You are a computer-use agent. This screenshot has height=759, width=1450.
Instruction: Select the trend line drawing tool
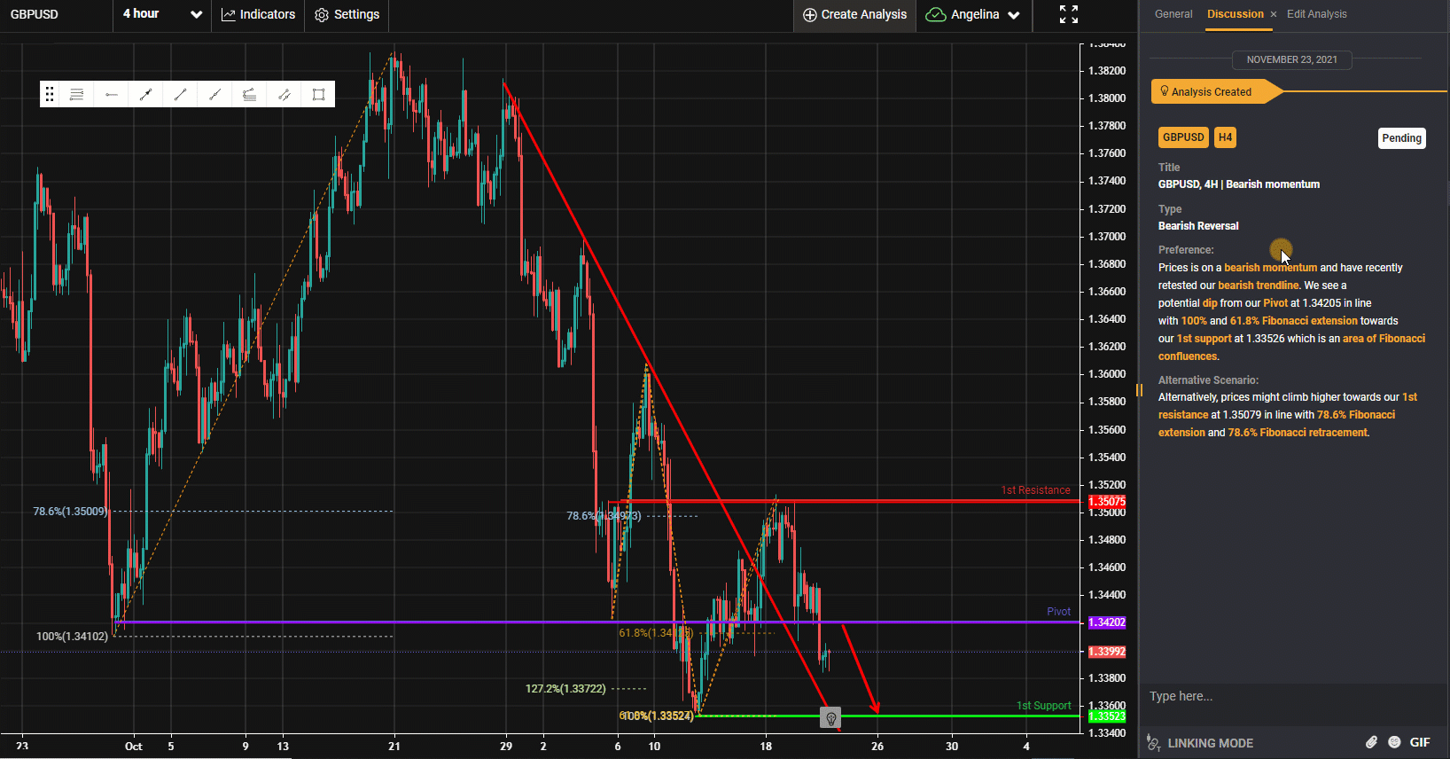click(x=180, y=94)
